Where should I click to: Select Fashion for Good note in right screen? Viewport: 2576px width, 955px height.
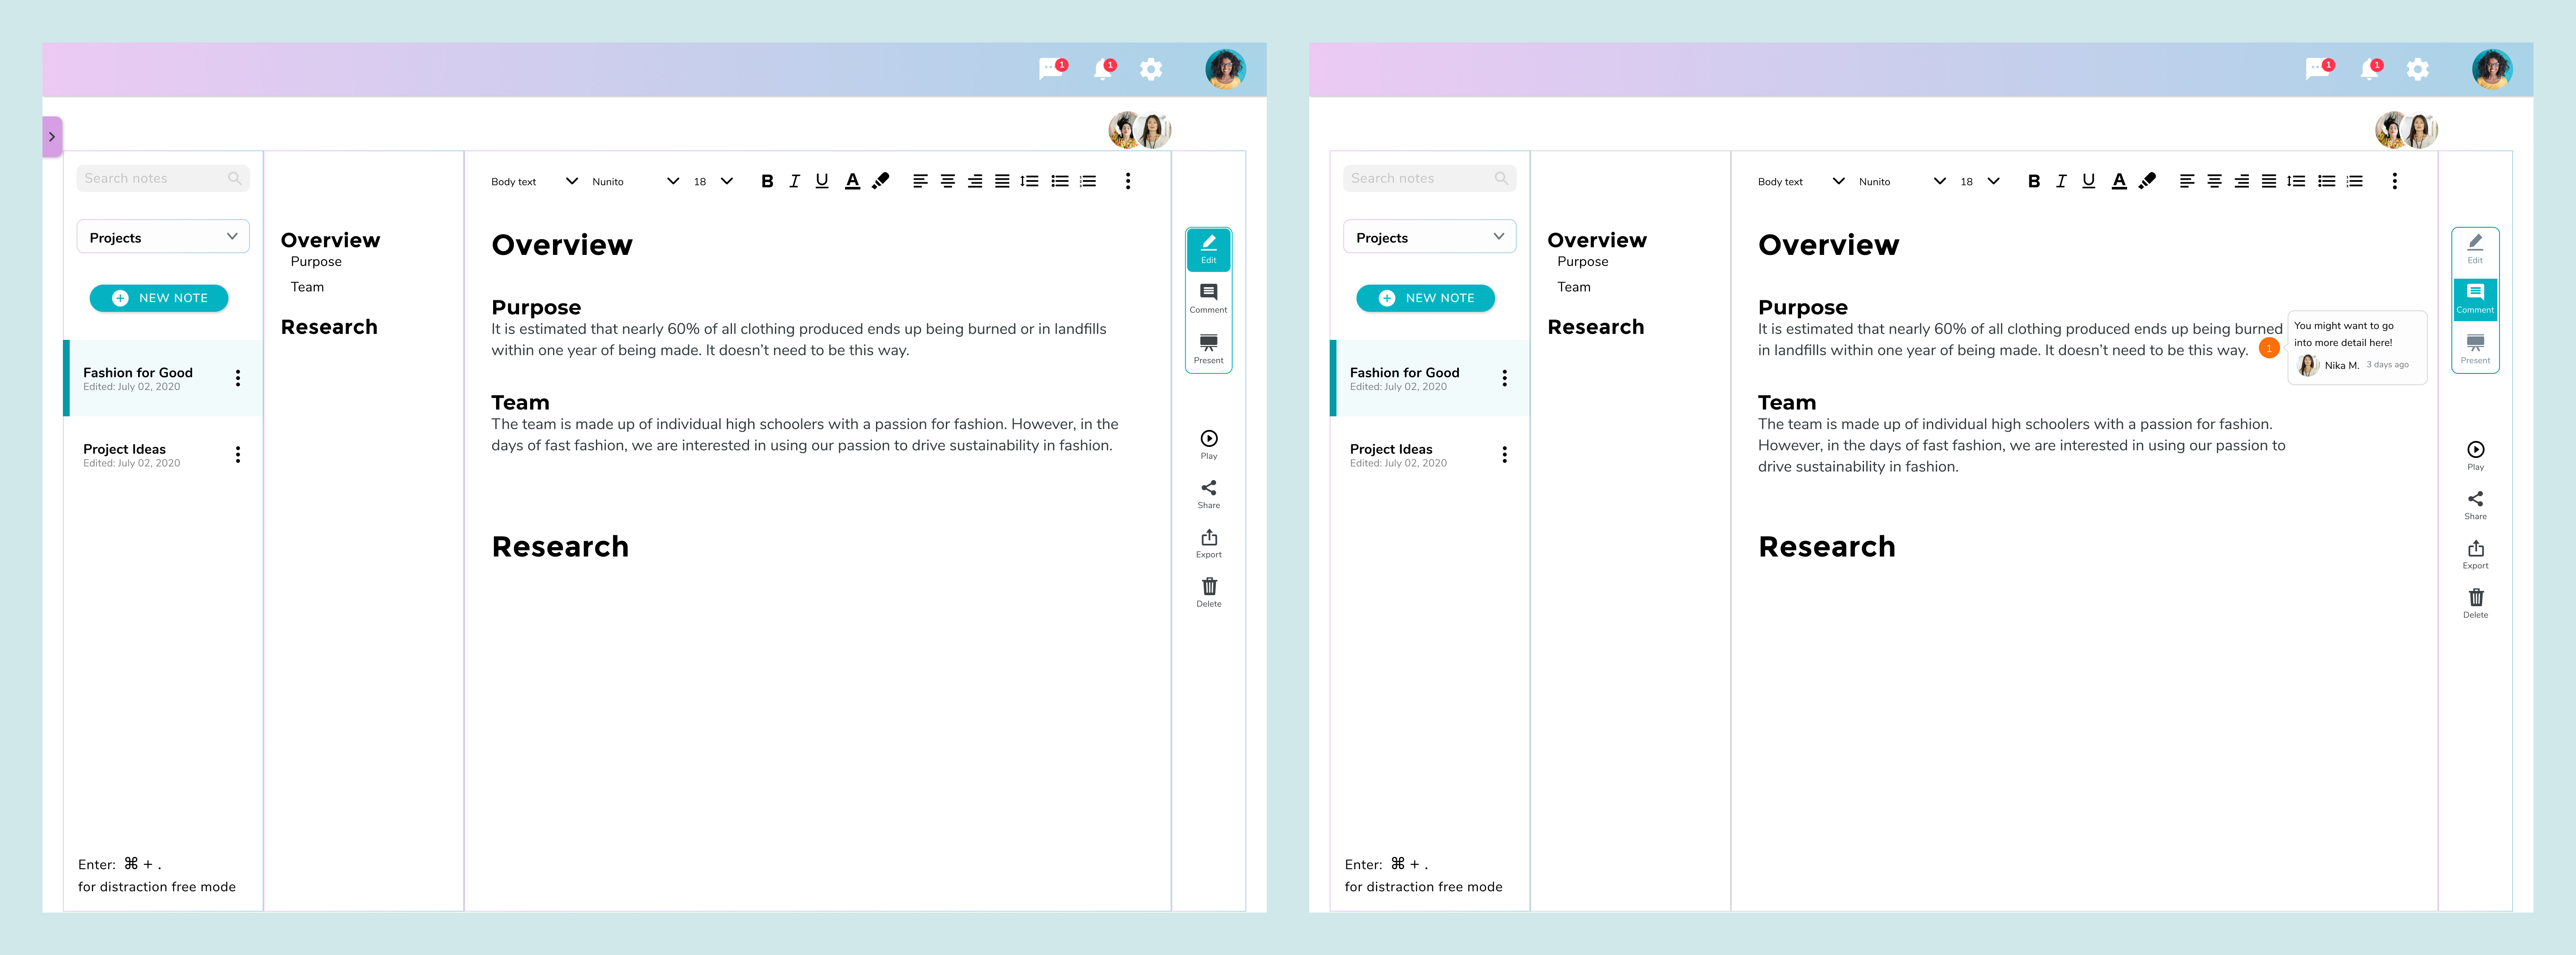click(1430, 378)
